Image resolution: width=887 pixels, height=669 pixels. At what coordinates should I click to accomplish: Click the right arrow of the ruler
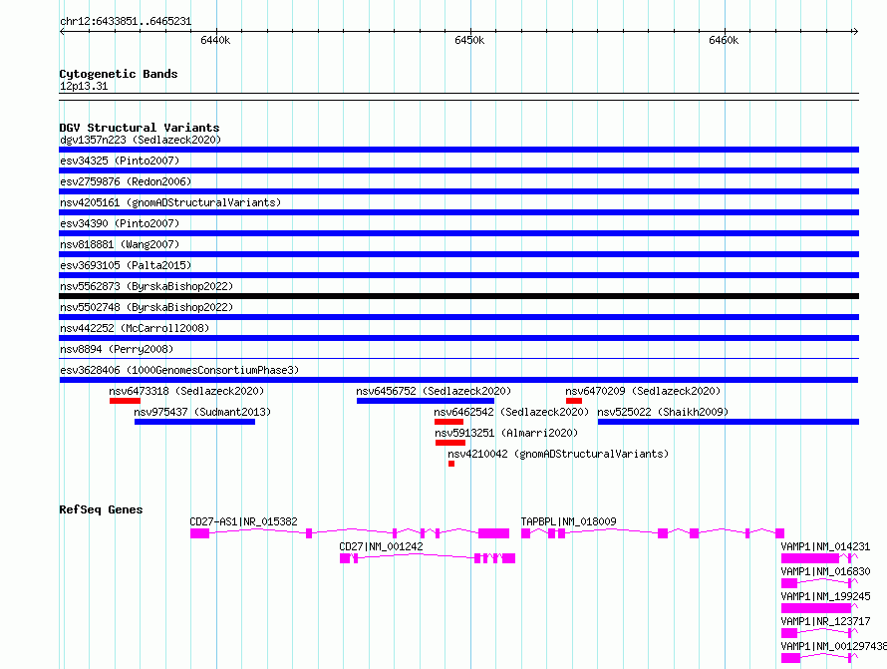pyautogui.click(x=855, y=31)
